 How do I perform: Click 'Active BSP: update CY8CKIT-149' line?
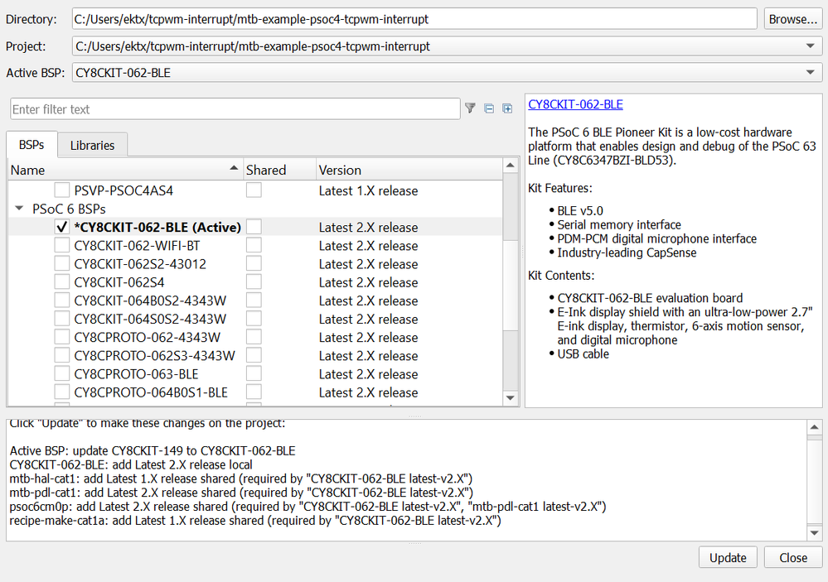coord(153,450)
